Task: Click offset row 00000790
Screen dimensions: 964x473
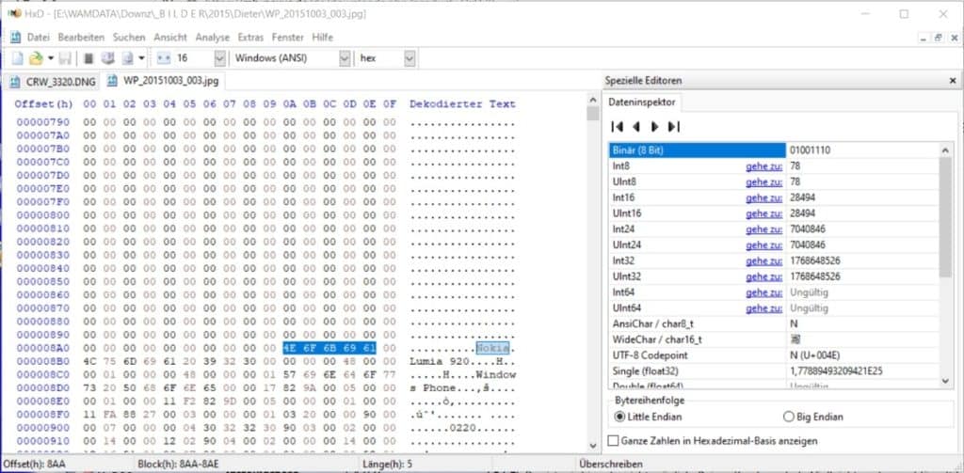Action: 43,121
